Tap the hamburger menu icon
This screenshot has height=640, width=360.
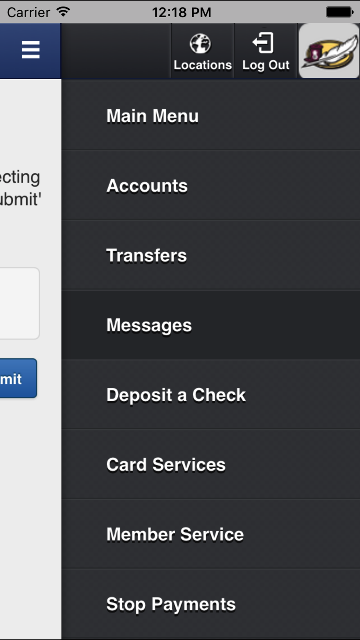point(31,50)
